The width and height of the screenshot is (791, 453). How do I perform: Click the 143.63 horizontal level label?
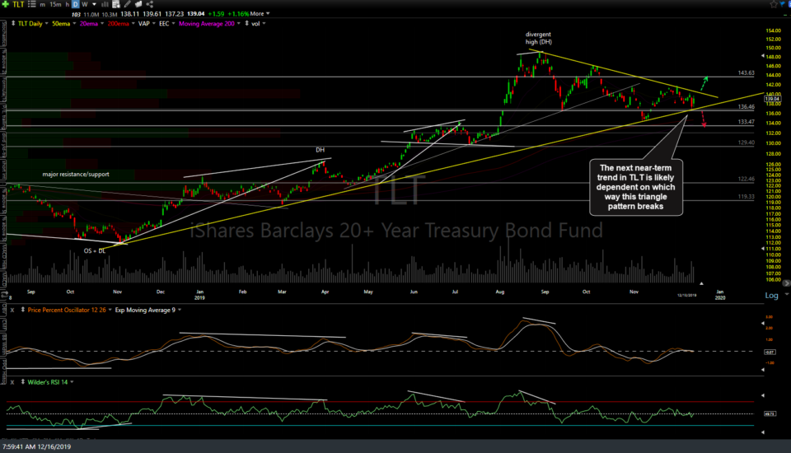tap(747, 72)
